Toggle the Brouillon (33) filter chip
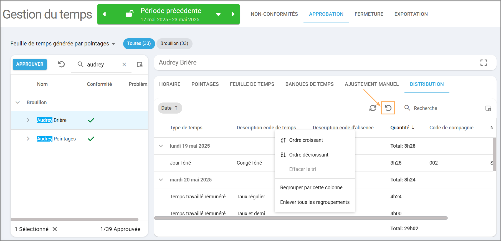Screen dimensions: 501x241 coord(174,43)
